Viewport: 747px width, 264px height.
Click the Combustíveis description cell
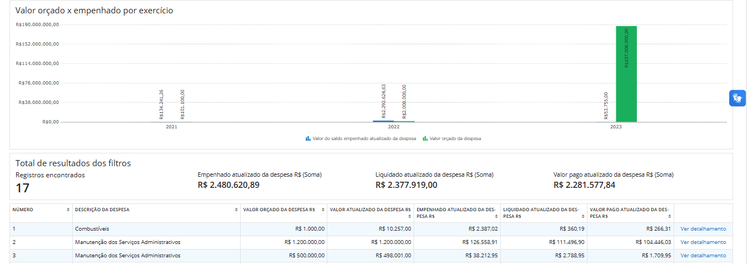click(x=157, y=228)
